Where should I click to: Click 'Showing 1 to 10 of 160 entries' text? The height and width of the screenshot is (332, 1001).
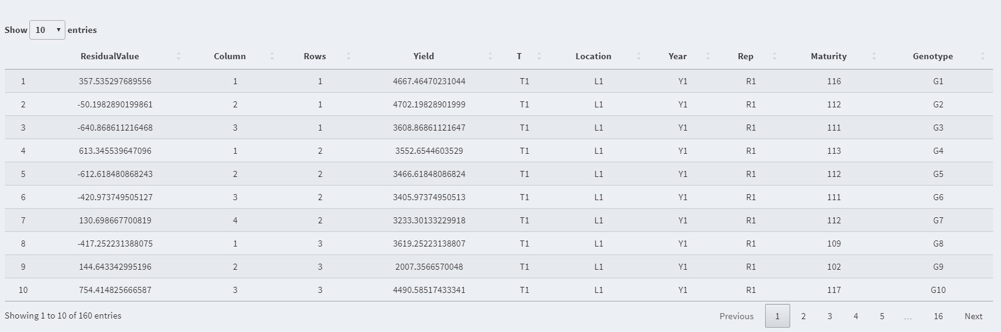click(x=63, y=316)
